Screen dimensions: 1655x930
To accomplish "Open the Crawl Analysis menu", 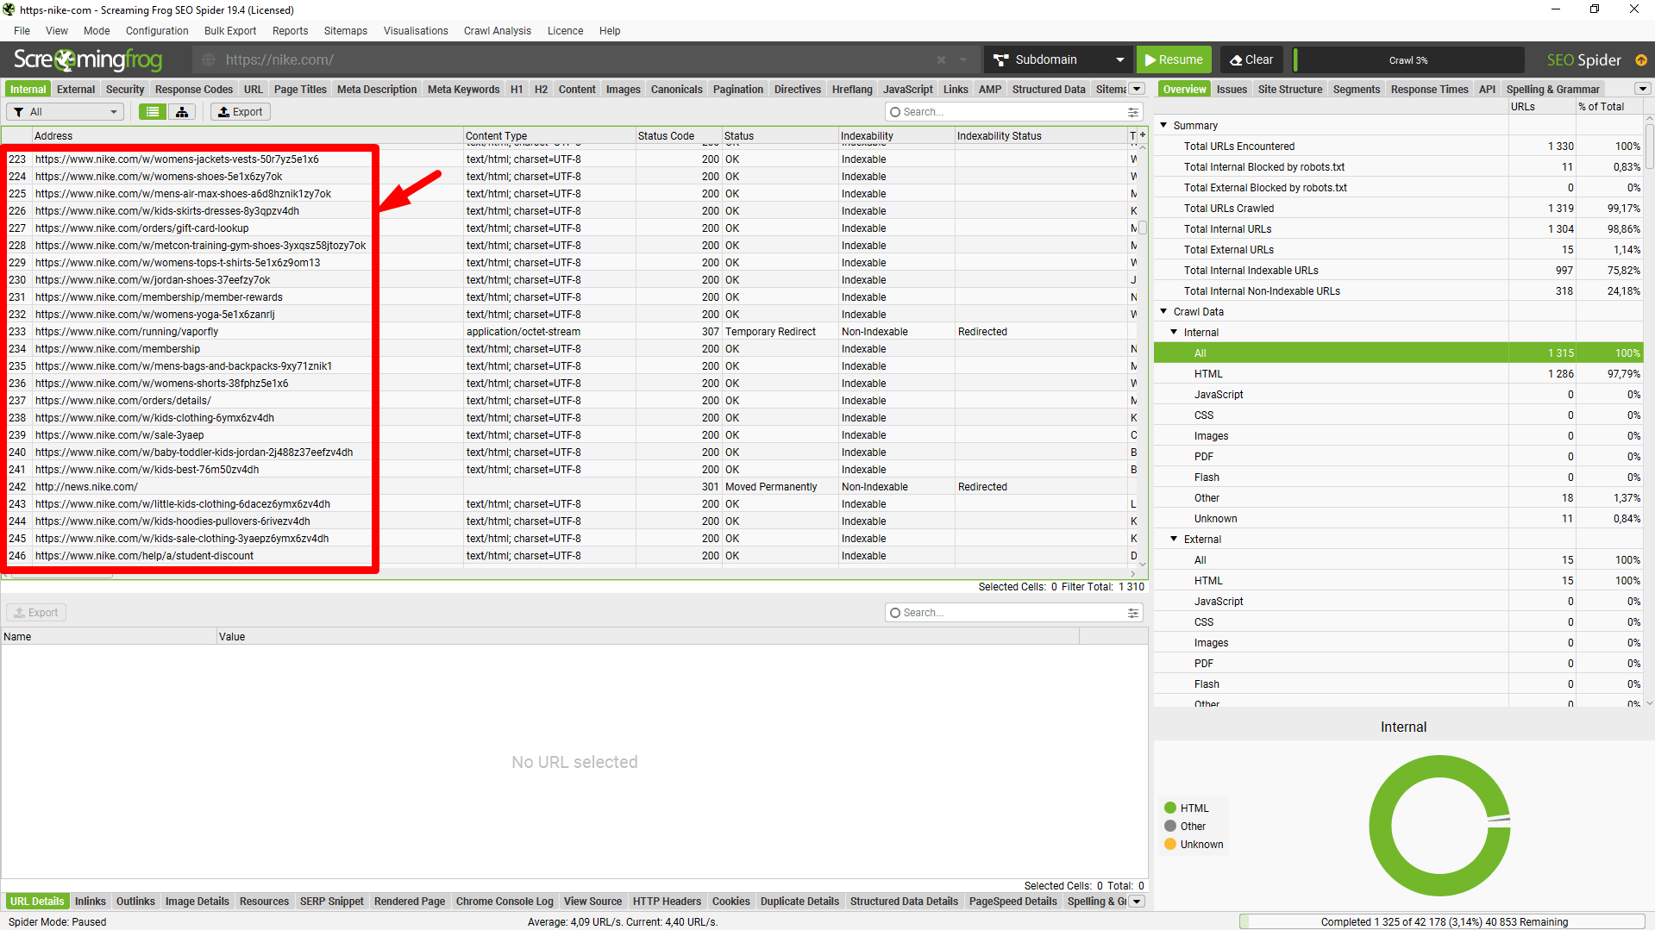I will click(498, 30).
